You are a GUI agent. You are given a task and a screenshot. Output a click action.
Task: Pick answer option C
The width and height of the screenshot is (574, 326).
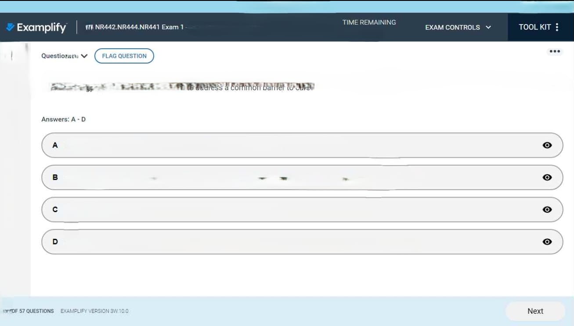pyautogui.click(x=290, y=209)
